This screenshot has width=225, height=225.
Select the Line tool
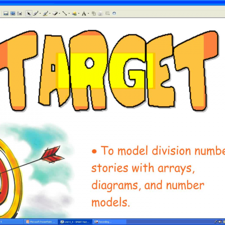pos(65,13)
